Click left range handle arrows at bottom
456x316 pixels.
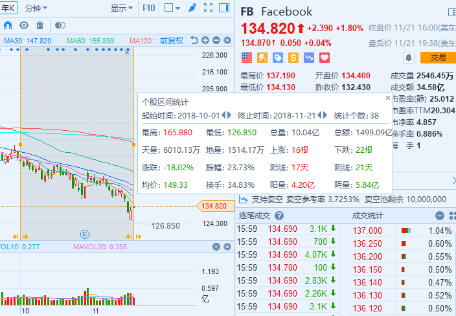[20, 236]
